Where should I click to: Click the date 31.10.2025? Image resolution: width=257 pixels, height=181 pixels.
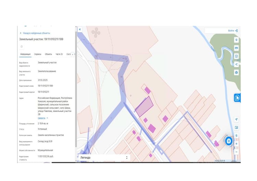[x=42, y=80]
